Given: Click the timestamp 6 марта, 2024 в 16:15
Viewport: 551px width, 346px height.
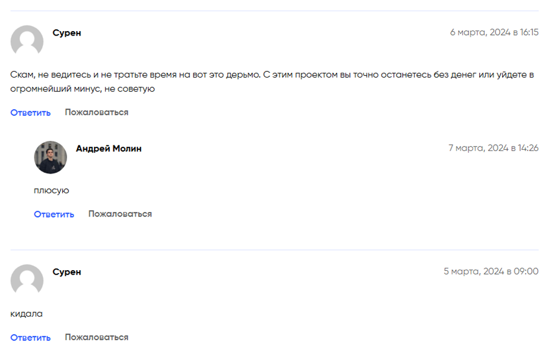Looking at the screenshot, I should 494,32.
